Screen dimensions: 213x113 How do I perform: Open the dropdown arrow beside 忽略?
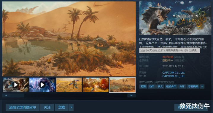71,107
